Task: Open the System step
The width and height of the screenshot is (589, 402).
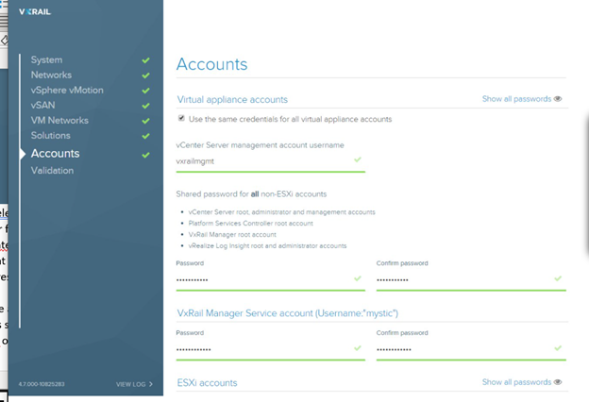Action: coord(46,60)
